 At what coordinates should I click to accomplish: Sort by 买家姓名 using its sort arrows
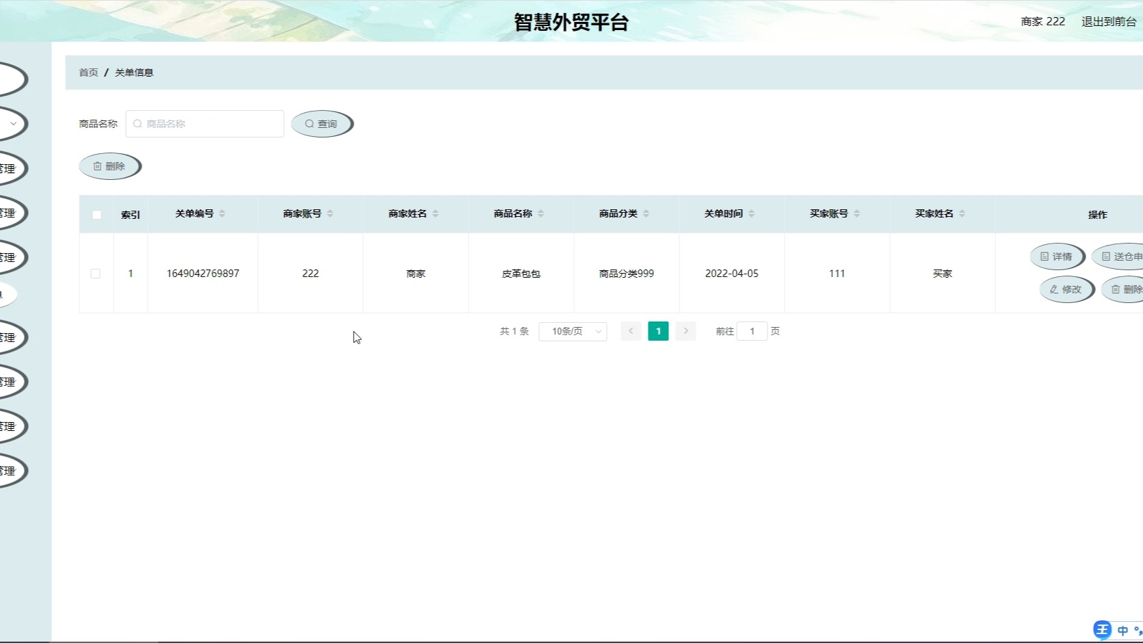(962, 214)
